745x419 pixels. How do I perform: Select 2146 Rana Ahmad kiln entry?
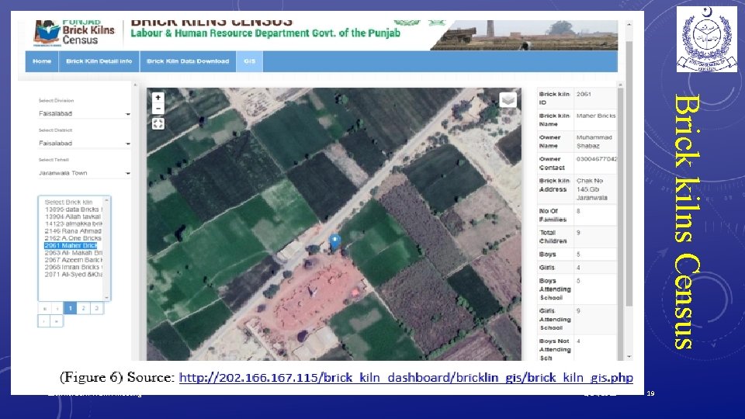click(73, 231)
